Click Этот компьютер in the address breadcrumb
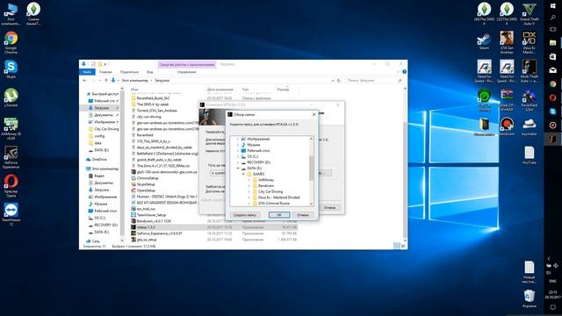The height and width of the screenshot is (316, 562). pos(134,81)
